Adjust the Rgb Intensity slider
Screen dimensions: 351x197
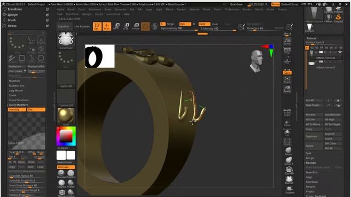tap(179, 29)
